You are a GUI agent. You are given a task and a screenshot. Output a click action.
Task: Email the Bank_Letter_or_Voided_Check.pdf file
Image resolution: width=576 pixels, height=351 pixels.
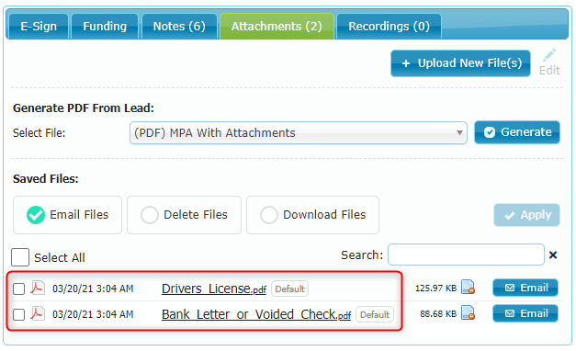click(525, 313)
